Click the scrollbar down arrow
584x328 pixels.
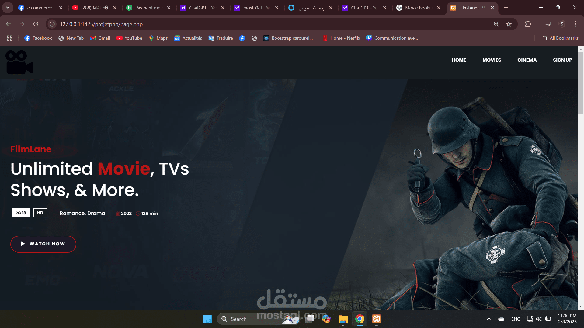(x=581, y=306)
